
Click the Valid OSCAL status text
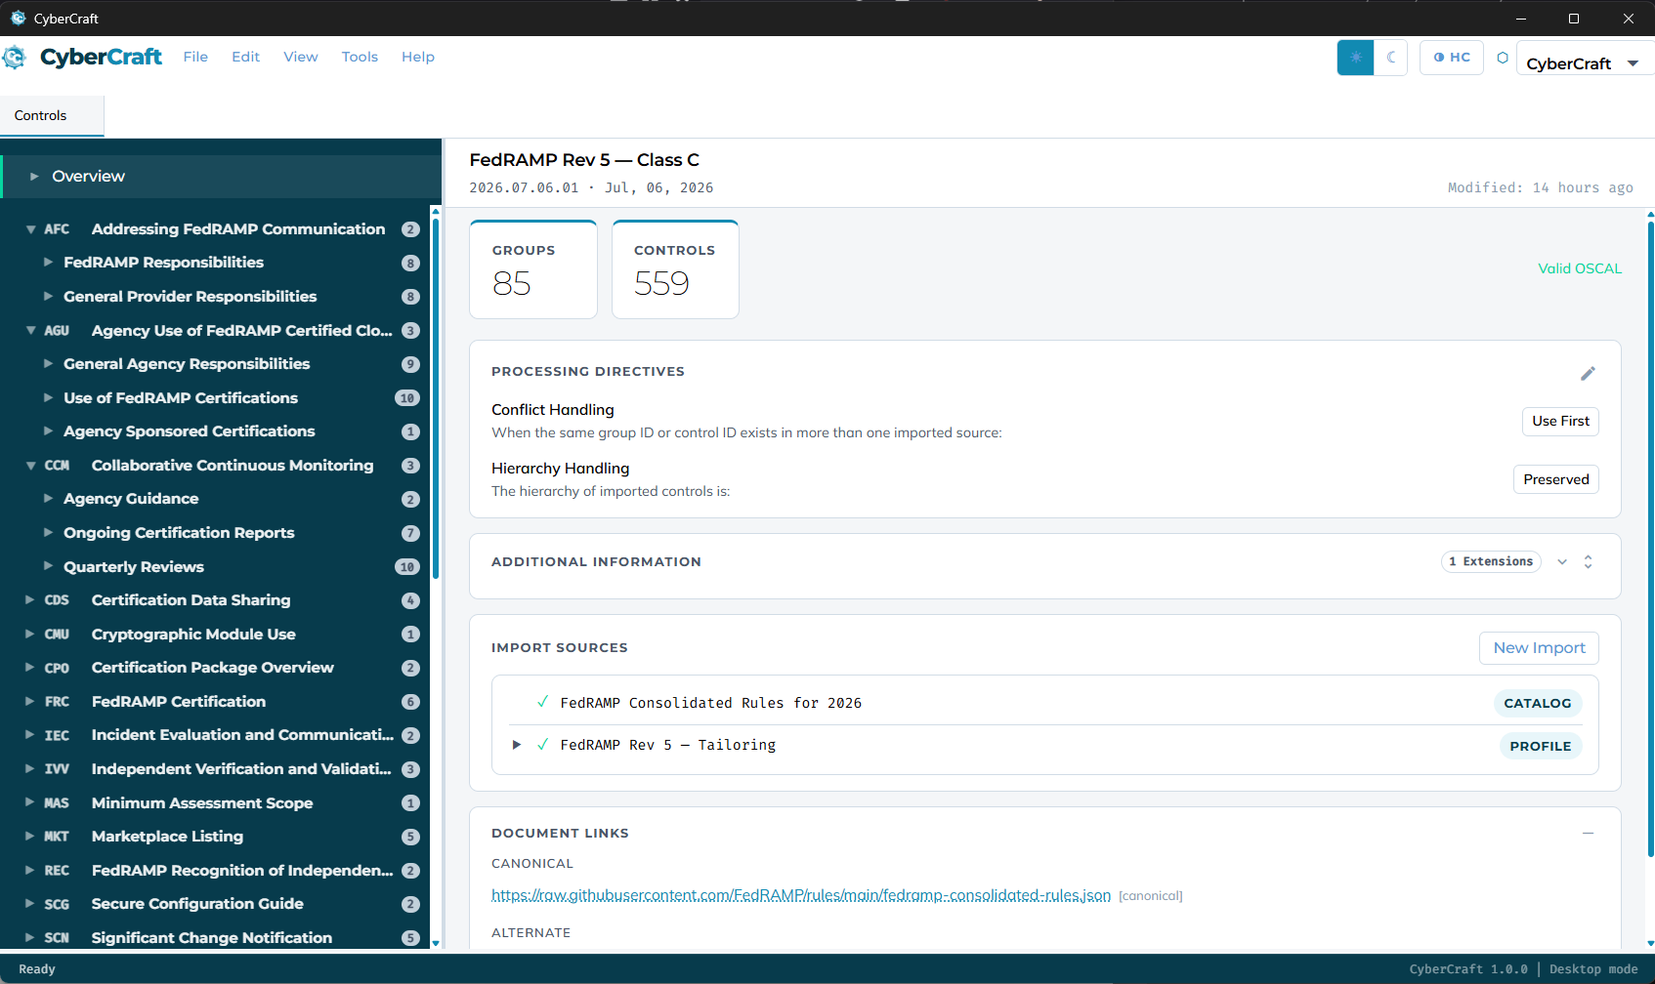1580,268
